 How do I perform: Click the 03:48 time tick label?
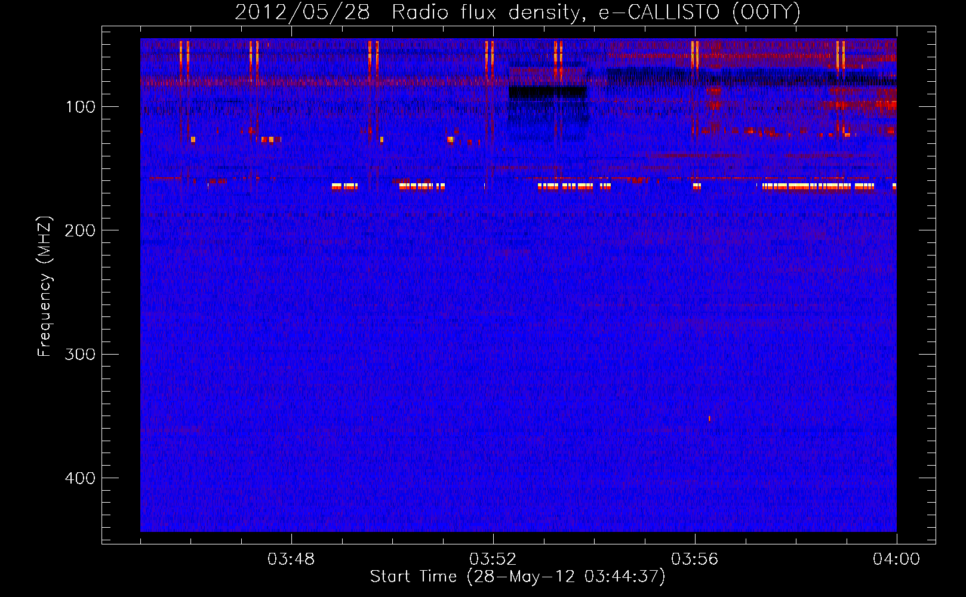[x=291, y=559]
